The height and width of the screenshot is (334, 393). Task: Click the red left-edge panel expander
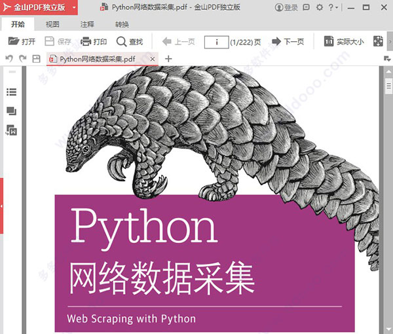click(x=1, y=206)
